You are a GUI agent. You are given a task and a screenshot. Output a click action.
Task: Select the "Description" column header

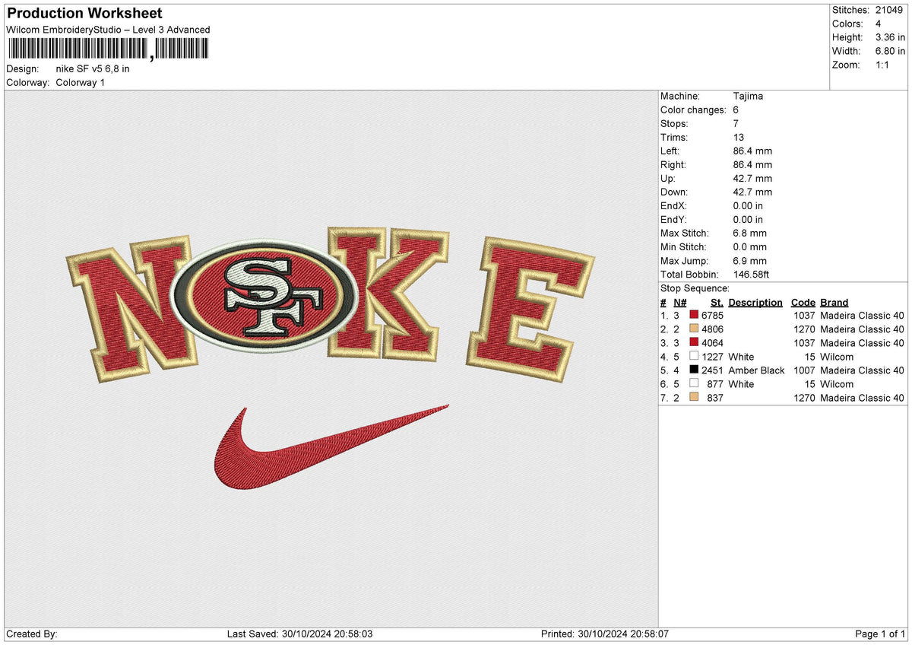(755, 302)
